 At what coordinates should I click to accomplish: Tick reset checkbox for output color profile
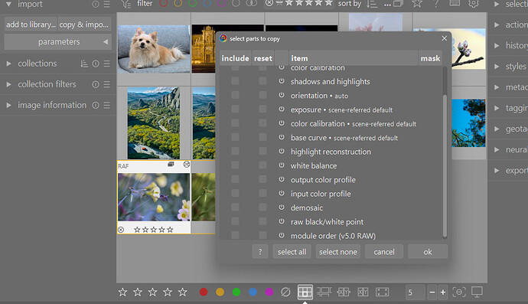262,179
